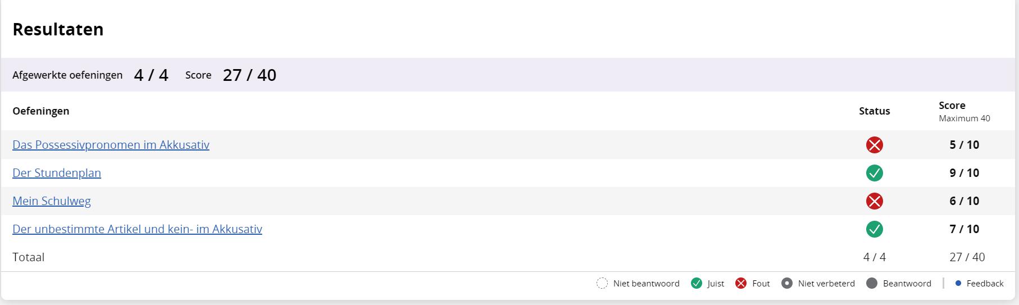Click green checkmark status for Der Stundenplan
The height and width of the screenshot is (305, 1019).
coord(874,173)
